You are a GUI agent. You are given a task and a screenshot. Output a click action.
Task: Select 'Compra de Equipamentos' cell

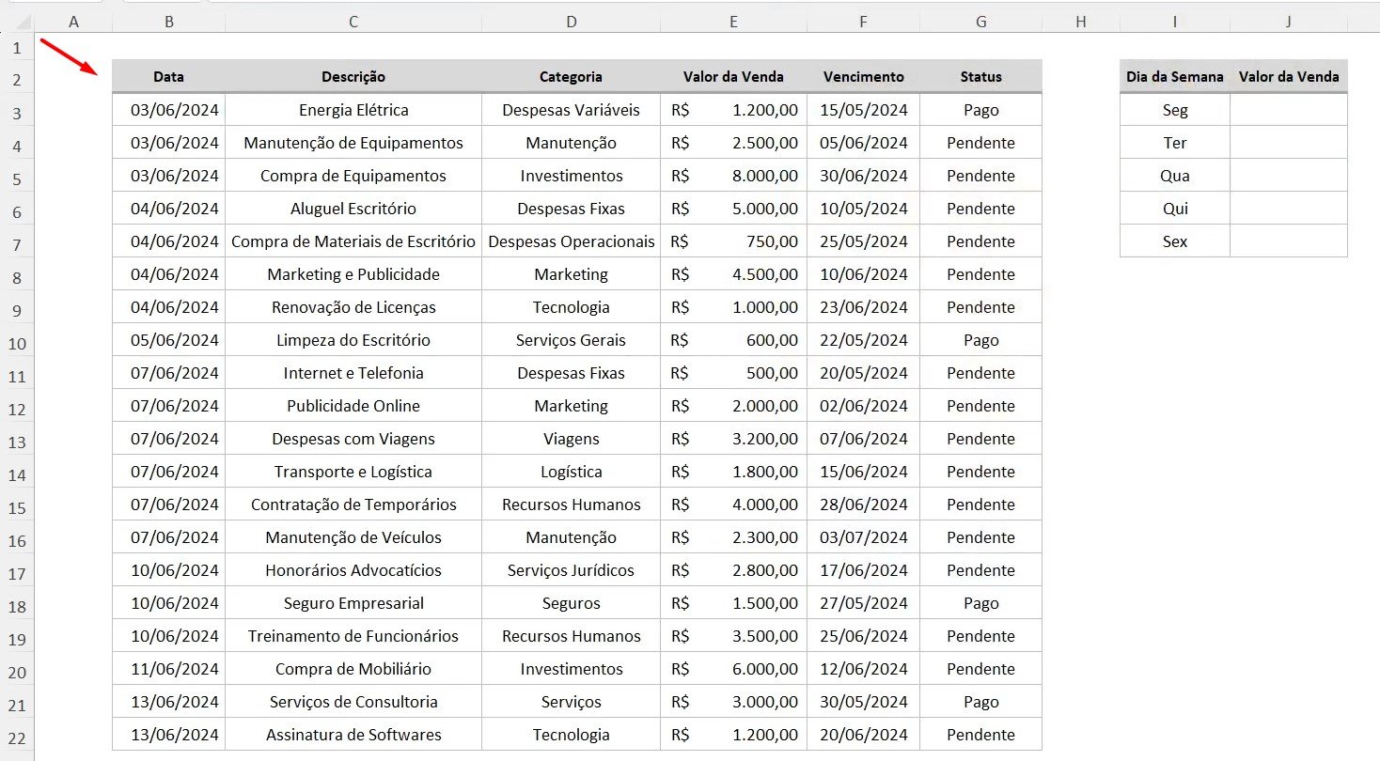point(353,176)
